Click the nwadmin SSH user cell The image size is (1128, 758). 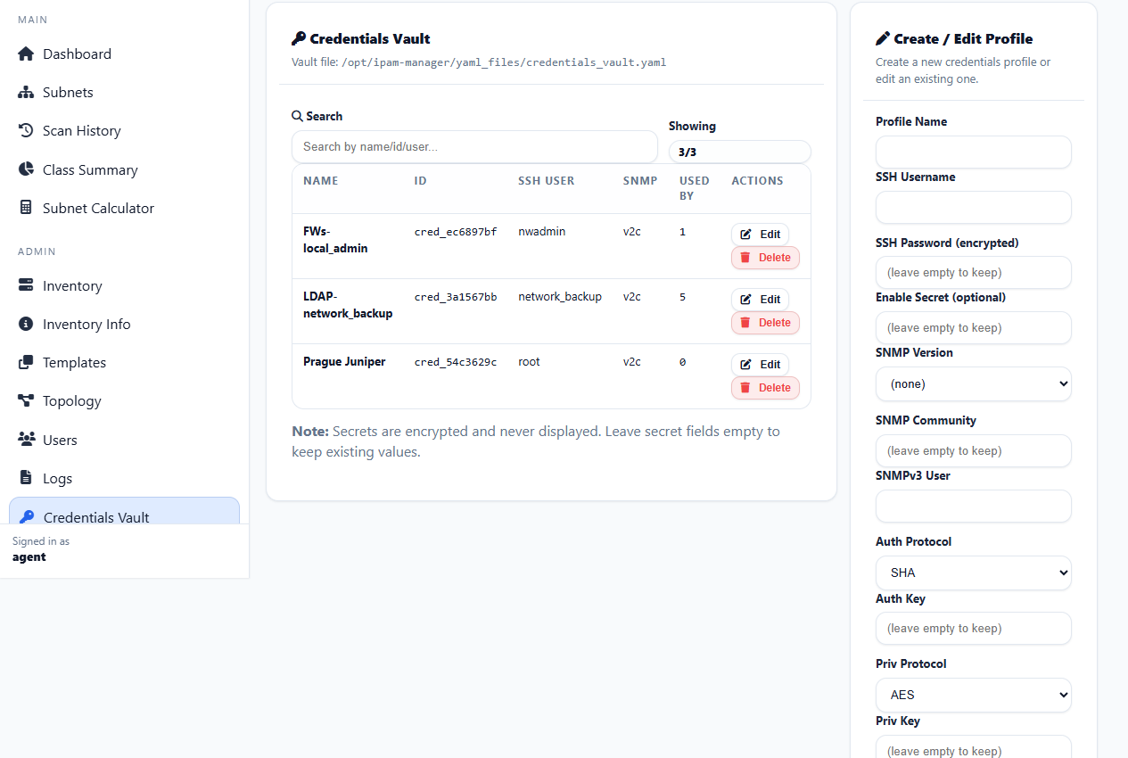pyautogui.click(x=541, y=232)
